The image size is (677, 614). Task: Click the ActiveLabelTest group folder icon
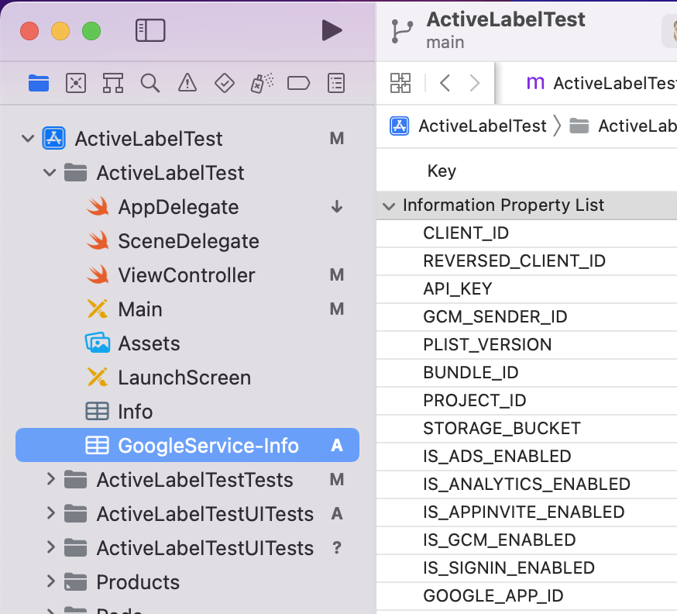[x=76, y=173]
